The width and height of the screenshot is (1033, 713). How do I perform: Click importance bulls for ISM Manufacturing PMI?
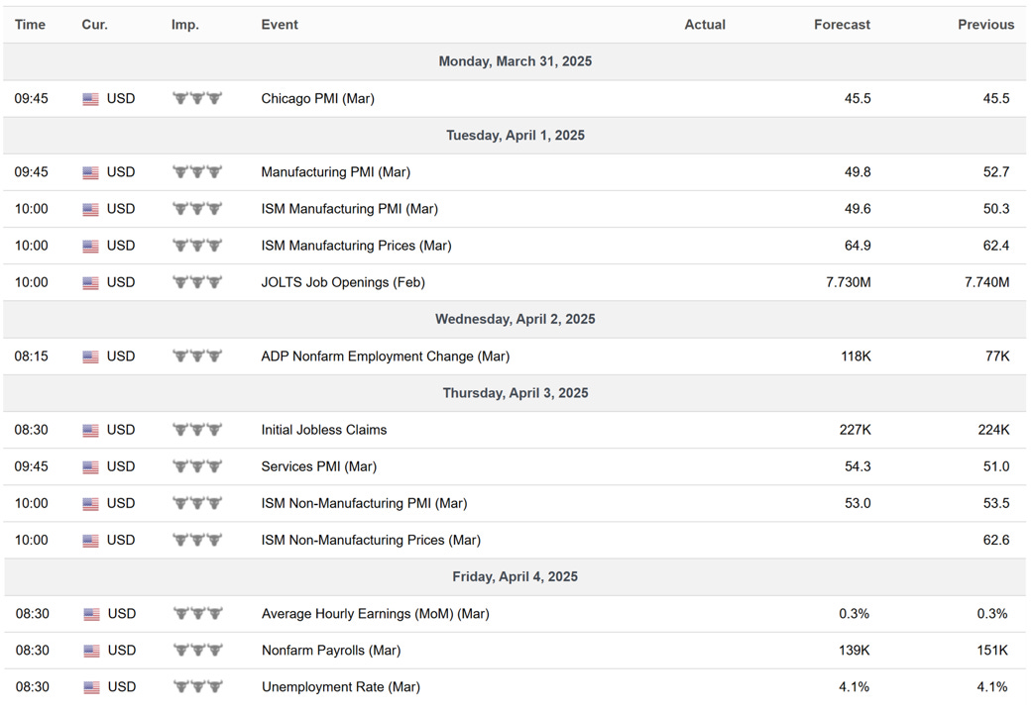coord(197,209)
